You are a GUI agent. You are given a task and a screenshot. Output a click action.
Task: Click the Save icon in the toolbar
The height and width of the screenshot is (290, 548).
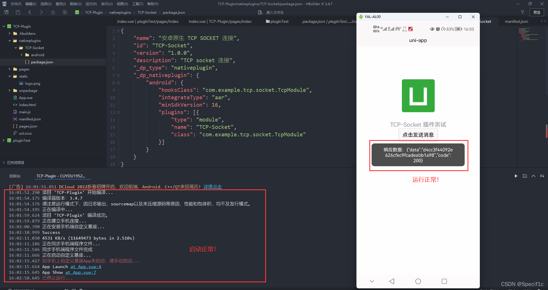click(x=18, y=12)
